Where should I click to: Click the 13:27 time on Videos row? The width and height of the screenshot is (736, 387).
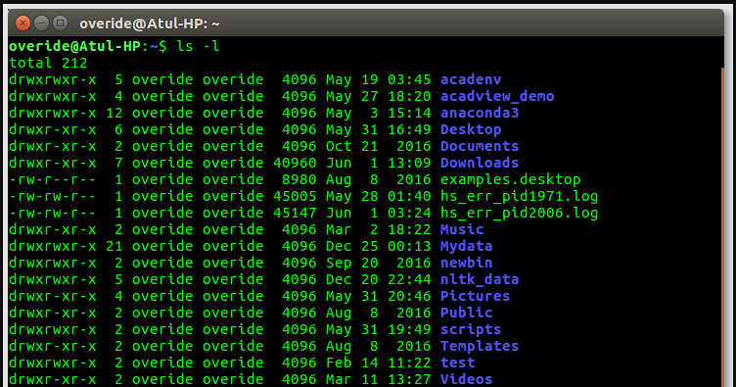click(409, 379)
